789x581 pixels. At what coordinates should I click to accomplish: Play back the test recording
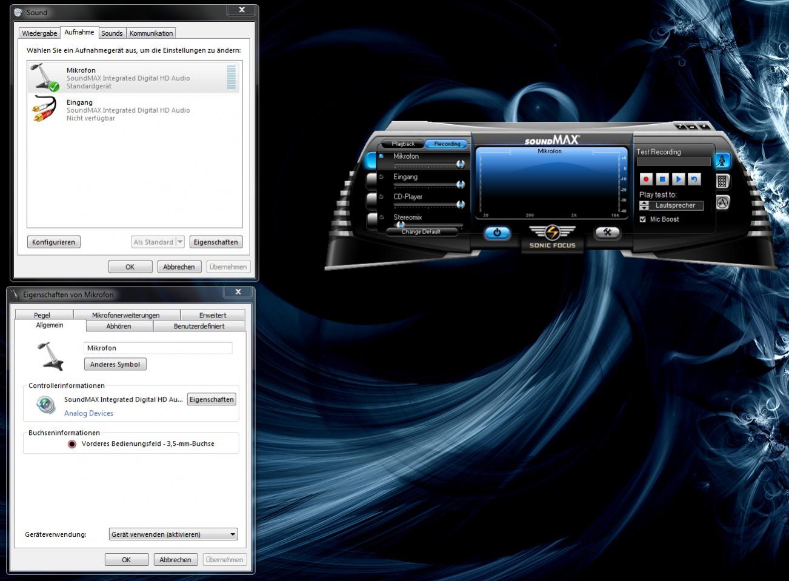pyautogui.click(x=678, y=179)
